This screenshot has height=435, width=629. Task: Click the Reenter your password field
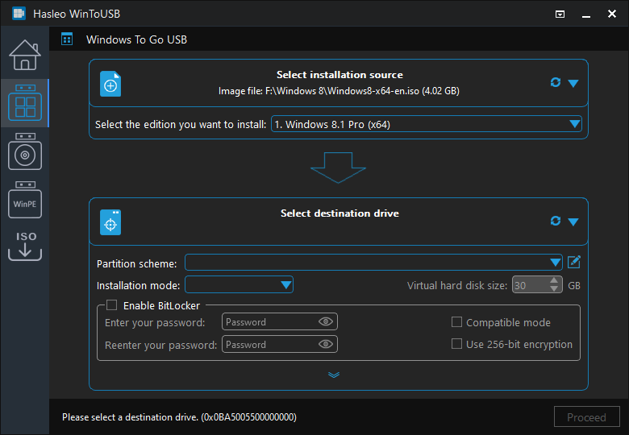(x=280, y=344)
